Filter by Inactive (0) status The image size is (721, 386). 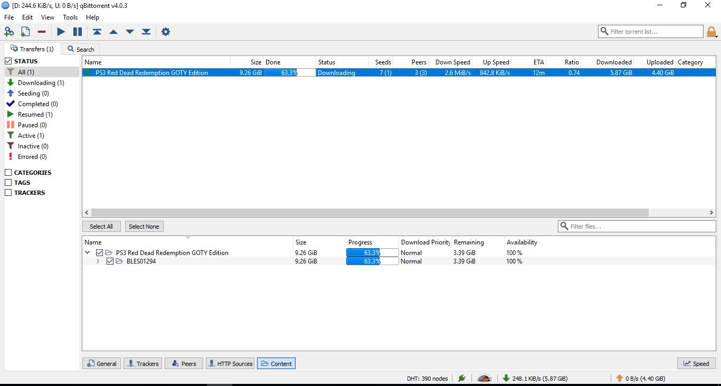[x=41, y=146]
